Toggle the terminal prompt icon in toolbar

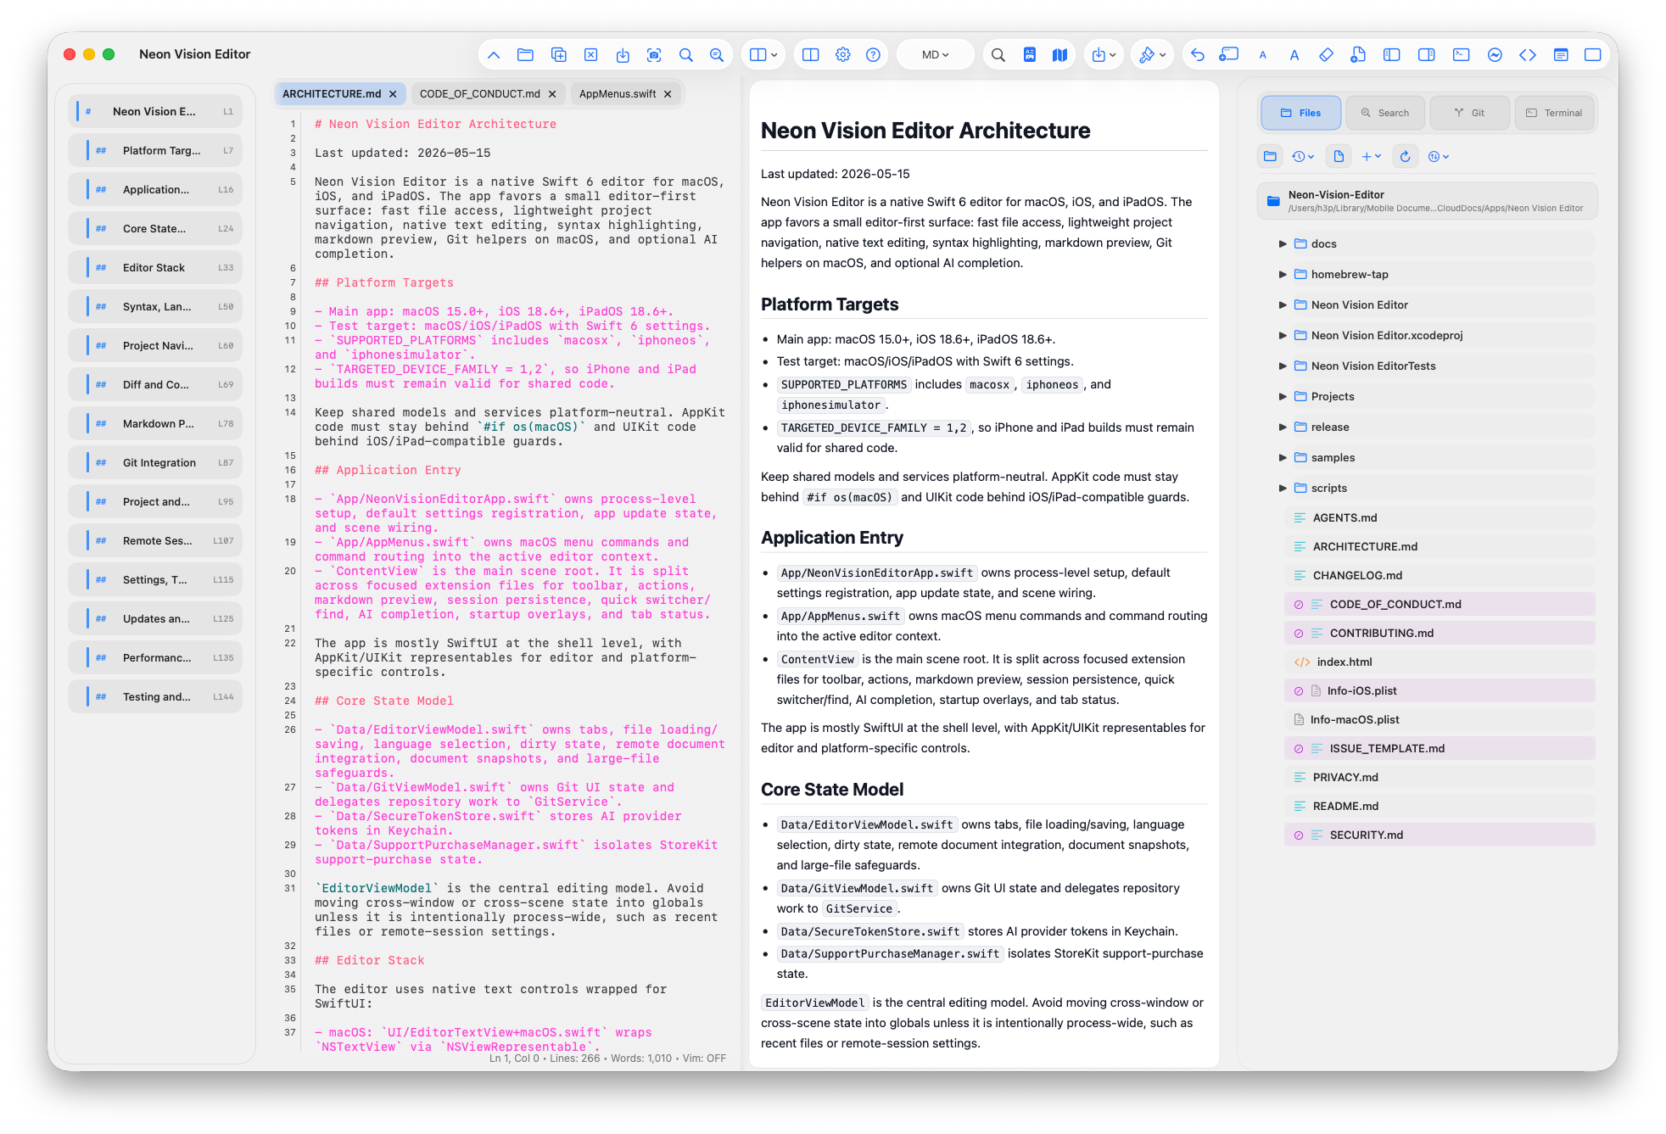tap(1461, 55)
